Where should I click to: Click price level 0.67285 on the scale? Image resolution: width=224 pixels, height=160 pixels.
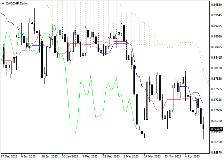tap(216, 100)
